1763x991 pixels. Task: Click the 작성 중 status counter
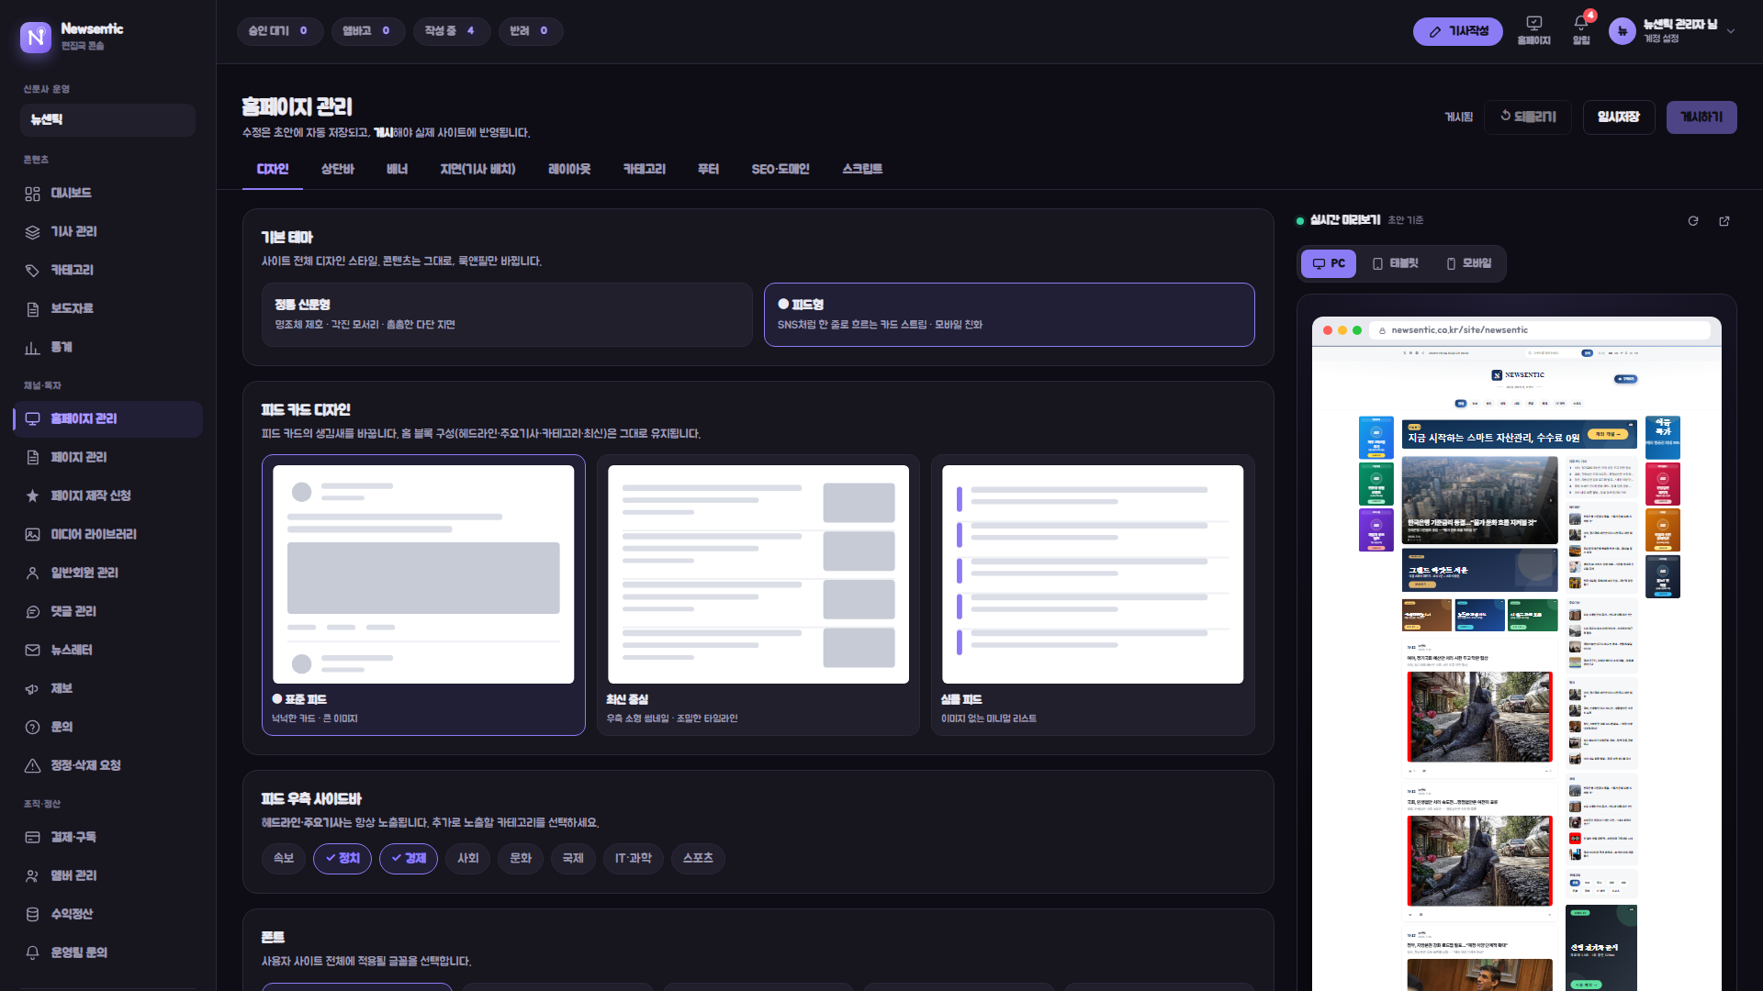coord(452,31)
